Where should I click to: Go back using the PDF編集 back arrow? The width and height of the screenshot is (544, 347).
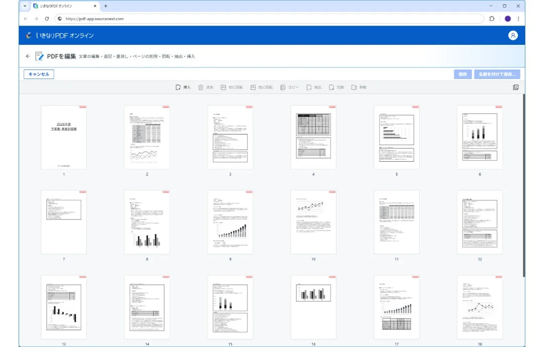[28, 56]
